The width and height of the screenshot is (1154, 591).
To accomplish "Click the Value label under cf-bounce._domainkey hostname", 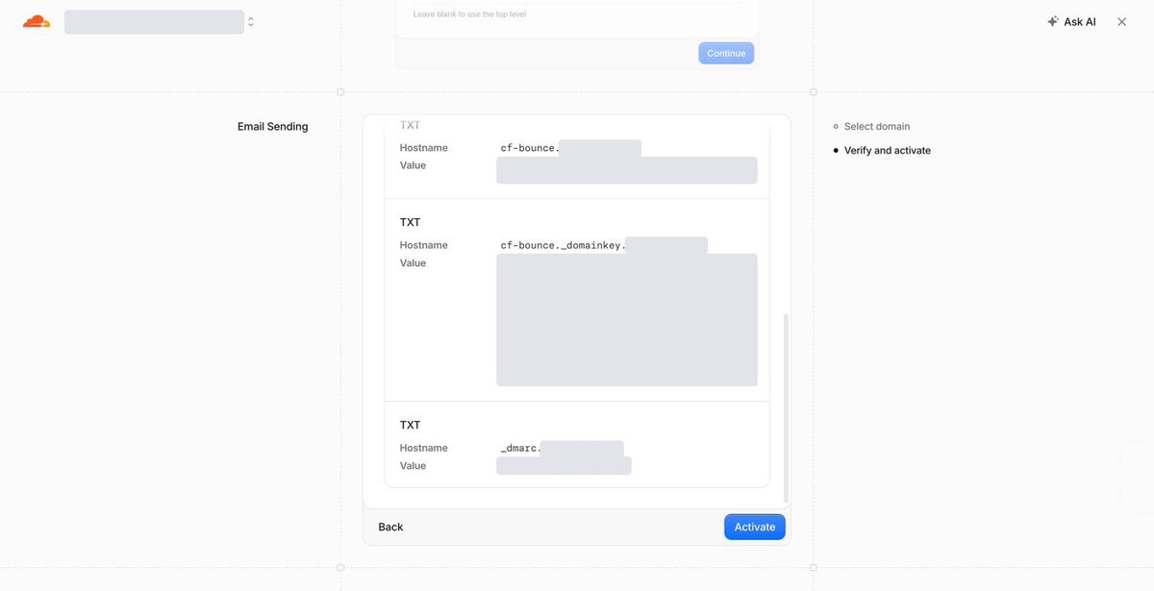I will pyautogui.click(x=413, y=263).
